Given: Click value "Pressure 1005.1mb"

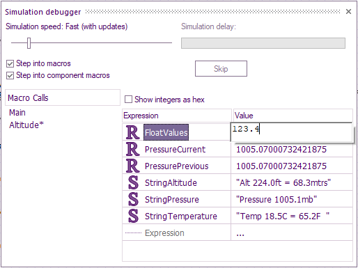Looking at the screenshot, I should click(277, 200).
